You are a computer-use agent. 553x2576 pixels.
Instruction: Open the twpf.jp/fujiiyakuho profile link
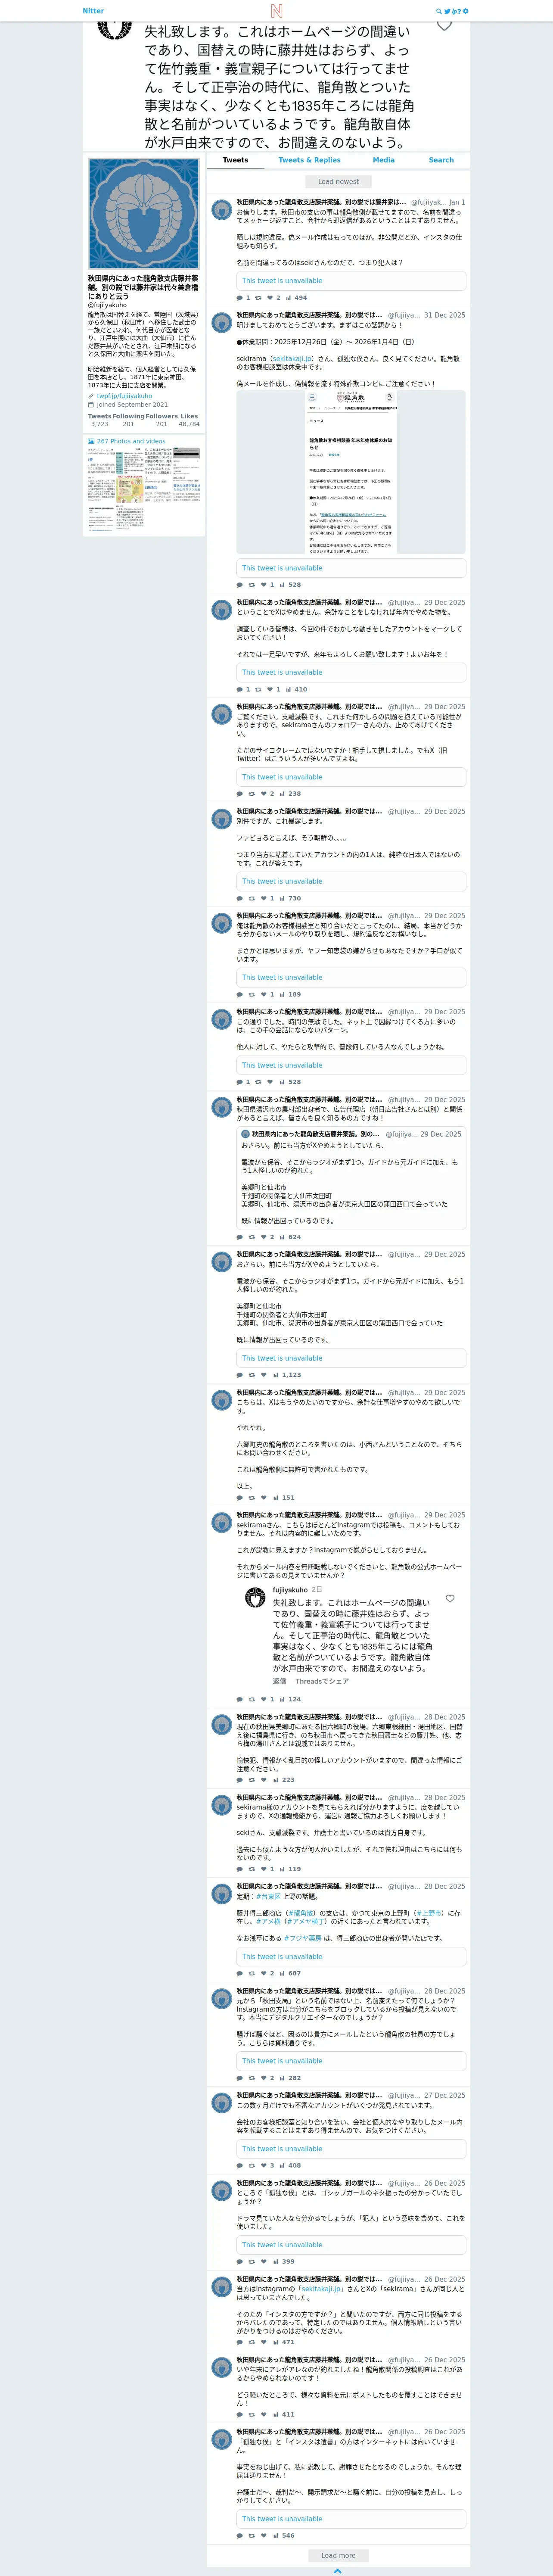click(124, 396)
